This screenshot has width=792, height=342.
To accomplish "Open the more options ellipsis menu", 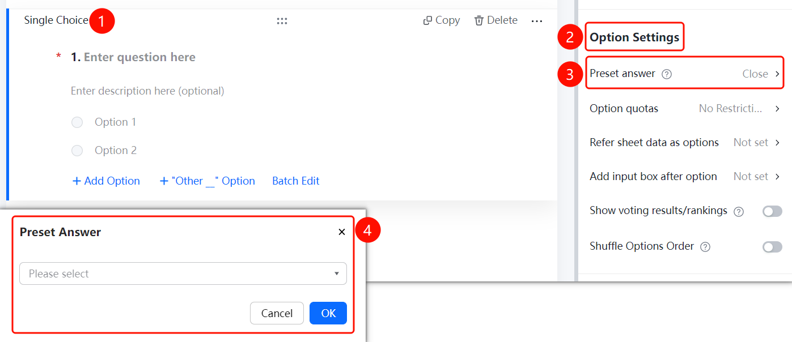I will [537, 21].
